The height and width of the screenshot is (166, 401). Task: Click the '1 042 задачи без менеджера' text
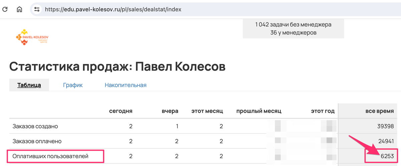[x=293, y=24]
